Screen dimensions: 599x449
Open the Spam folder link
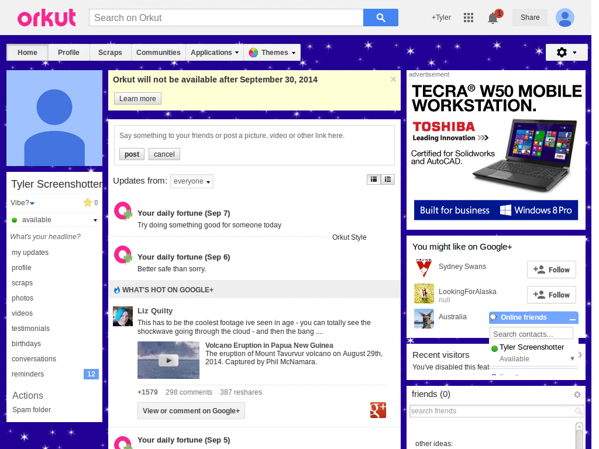pyautogui.click(x=32, y=410)
